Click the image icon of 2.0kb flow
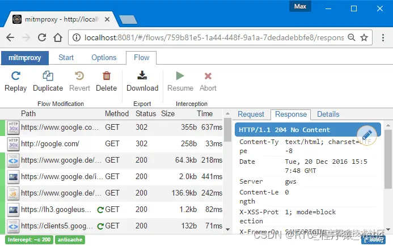The height and width of the screenshot is (246, 393). point(13,177)
